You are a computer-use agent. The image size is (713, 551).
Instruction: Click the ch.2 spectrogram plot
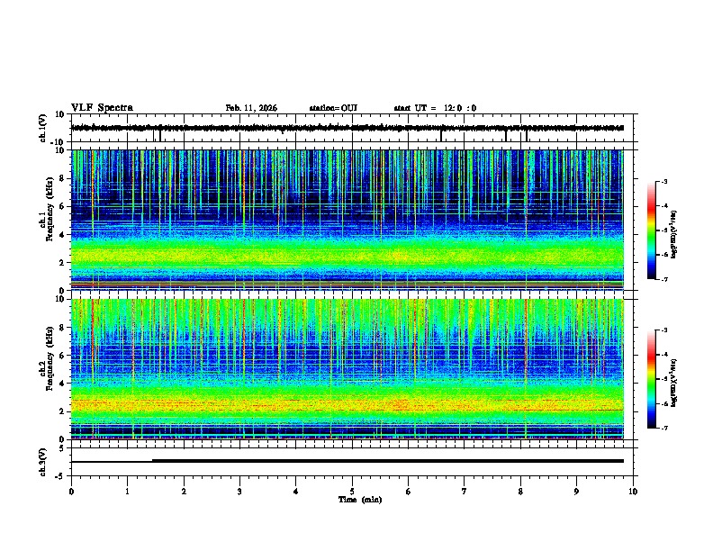click(x=347, y=369)
